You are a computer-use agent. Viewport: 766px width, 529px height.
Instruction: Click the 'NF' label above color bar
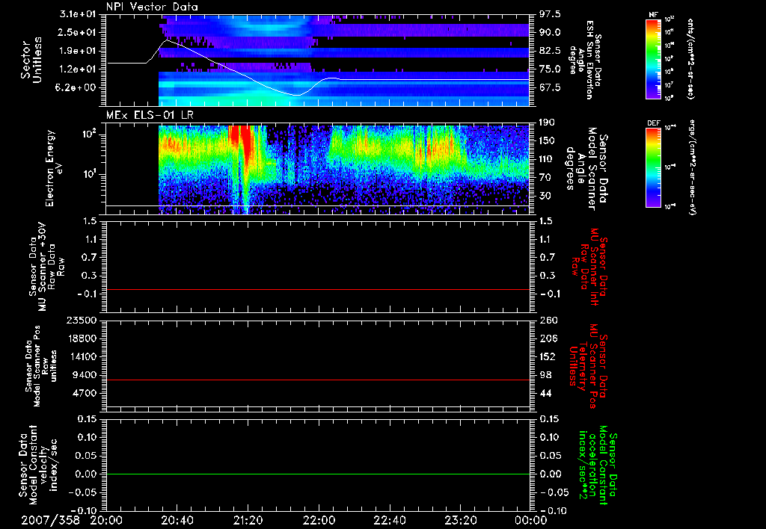click(x=653, y=15)
